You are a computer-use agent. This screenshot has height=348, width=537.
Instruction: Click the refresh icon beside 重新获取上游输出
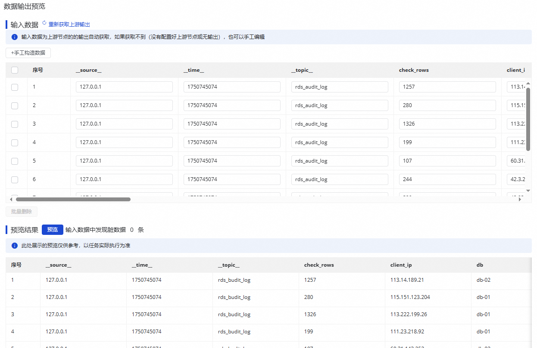44,23
